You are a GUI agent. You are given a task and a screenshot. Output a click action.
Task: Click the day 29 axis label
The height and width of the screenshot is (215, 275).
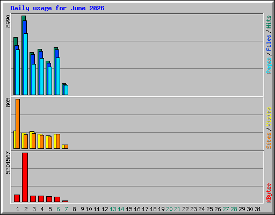(242, 209)
